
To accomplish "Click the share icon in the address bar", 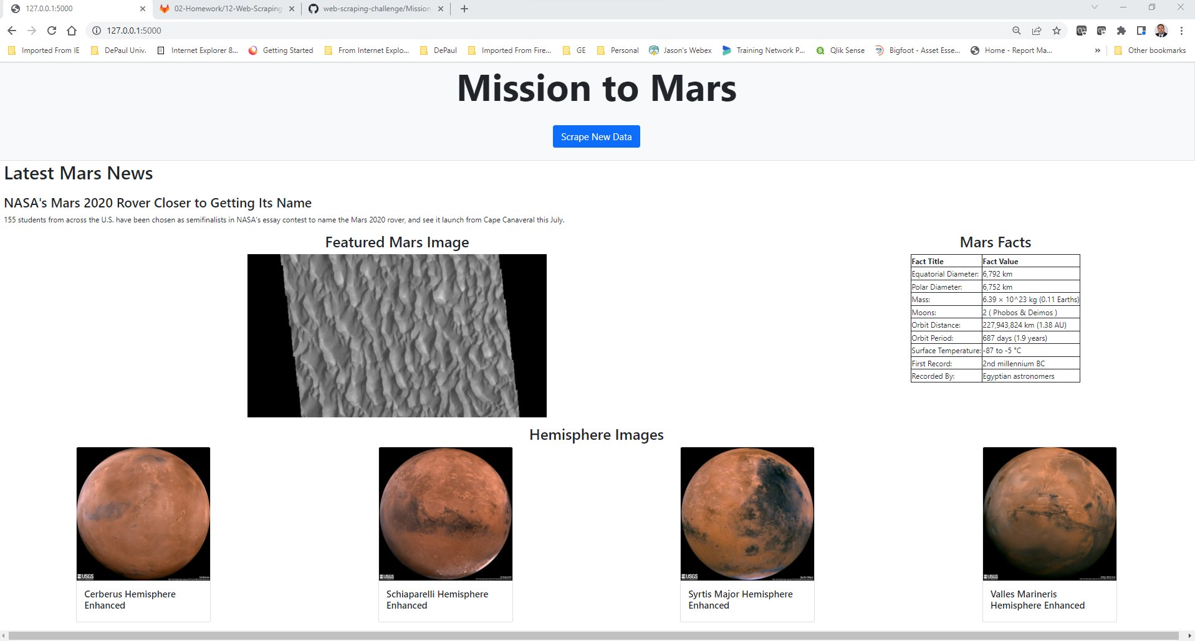I will pos(1036,30).
